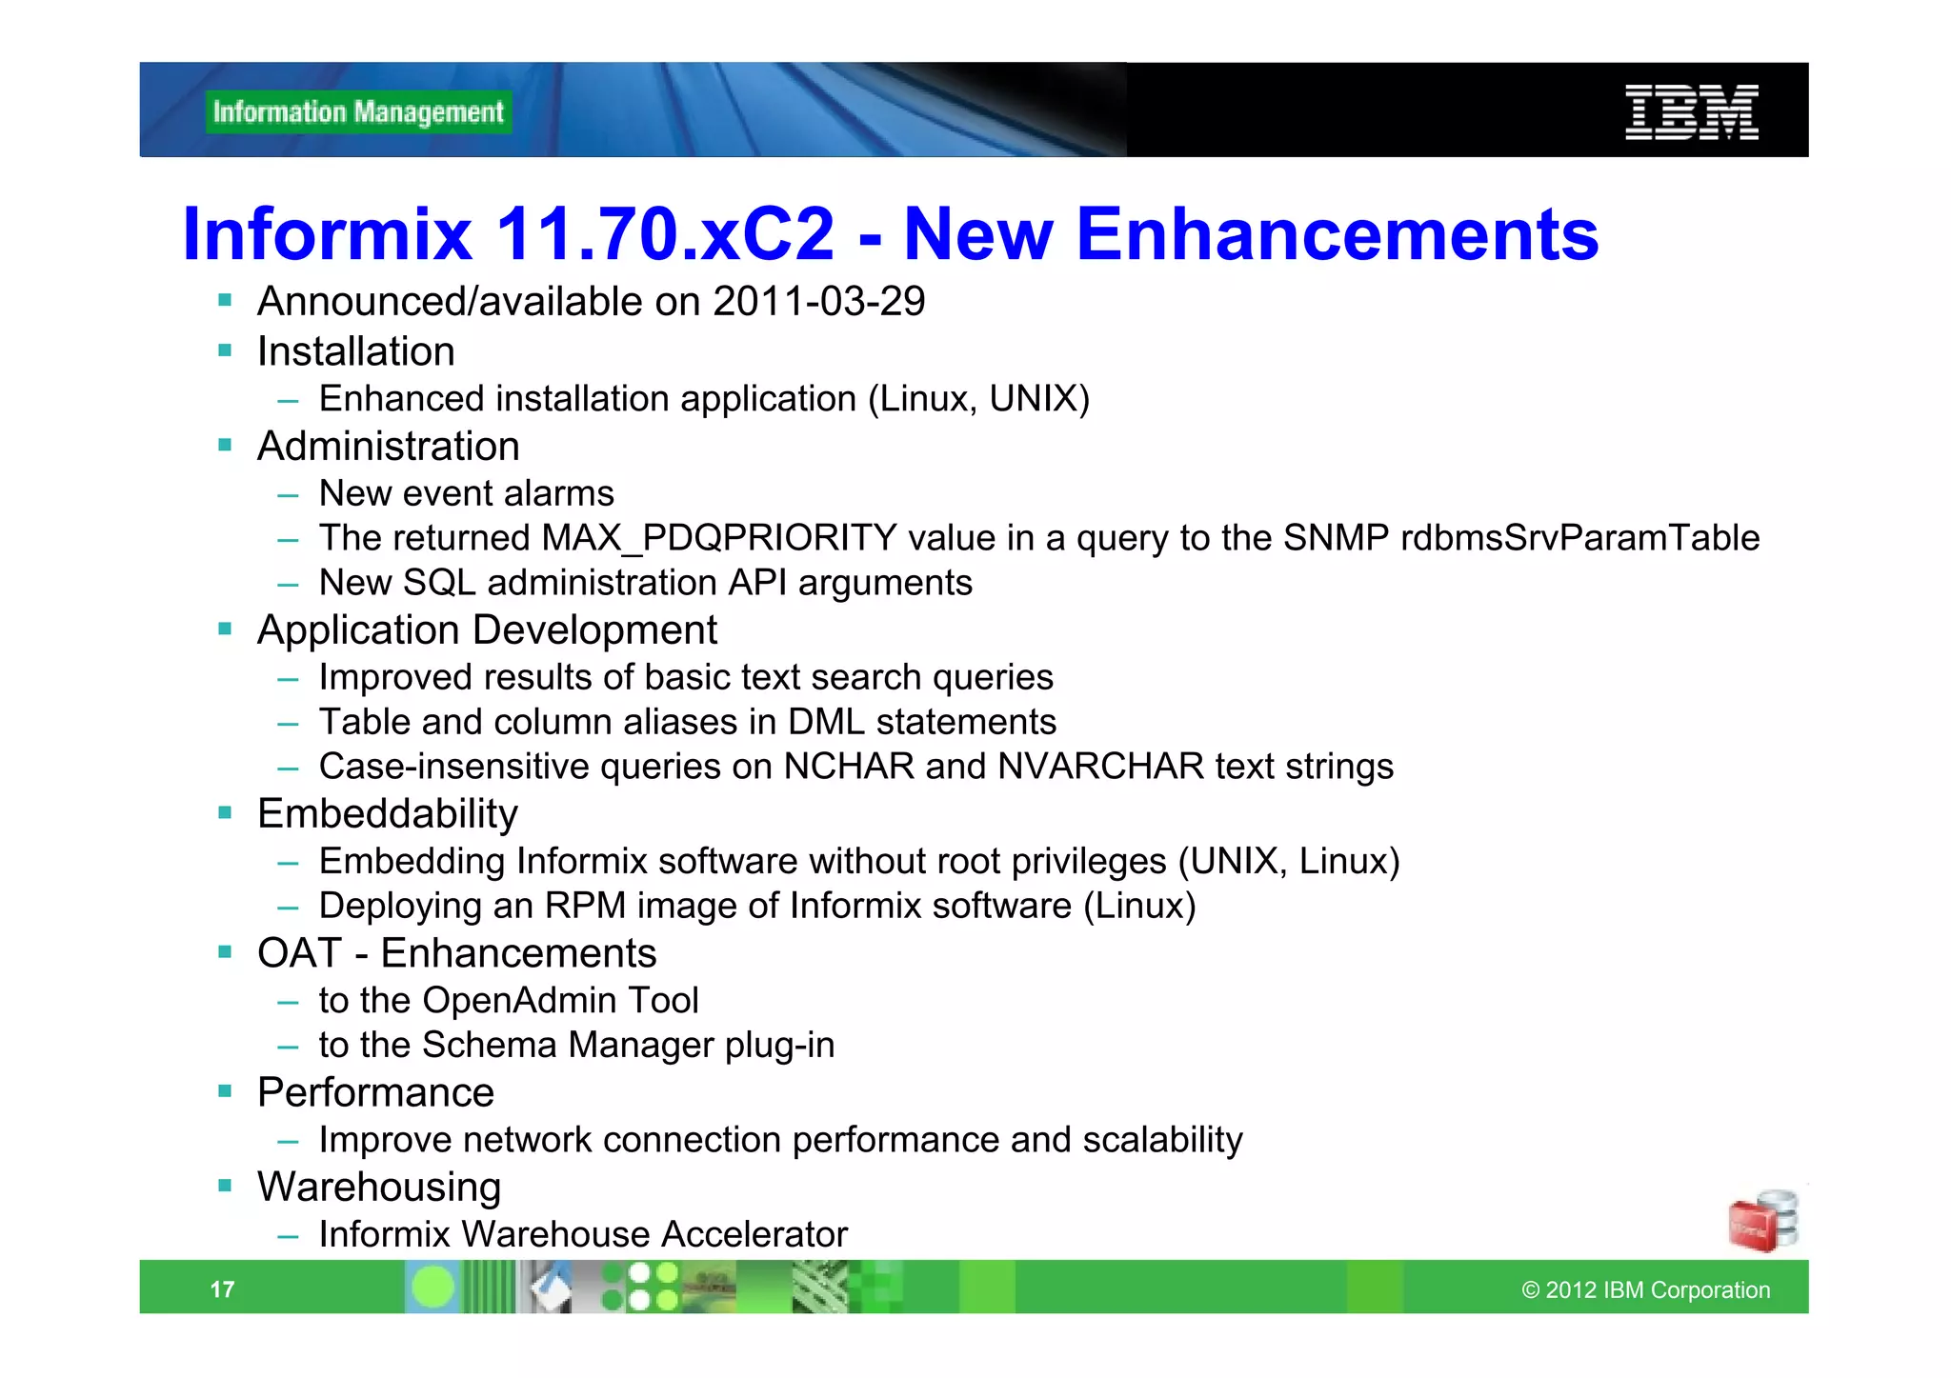Screen dimensions: 1951x1378
Task: Click the 'Installation' heading
Action: coord(355,351)
